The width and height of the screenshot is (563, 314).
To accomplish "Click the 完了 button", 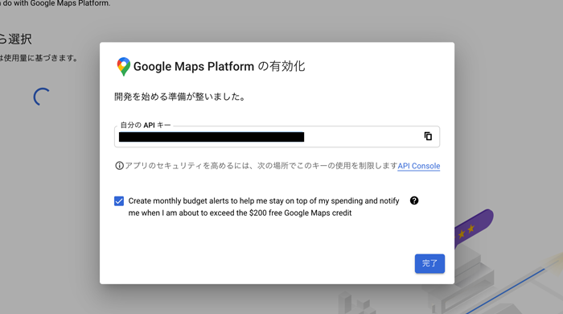I will tap(429, 263).
